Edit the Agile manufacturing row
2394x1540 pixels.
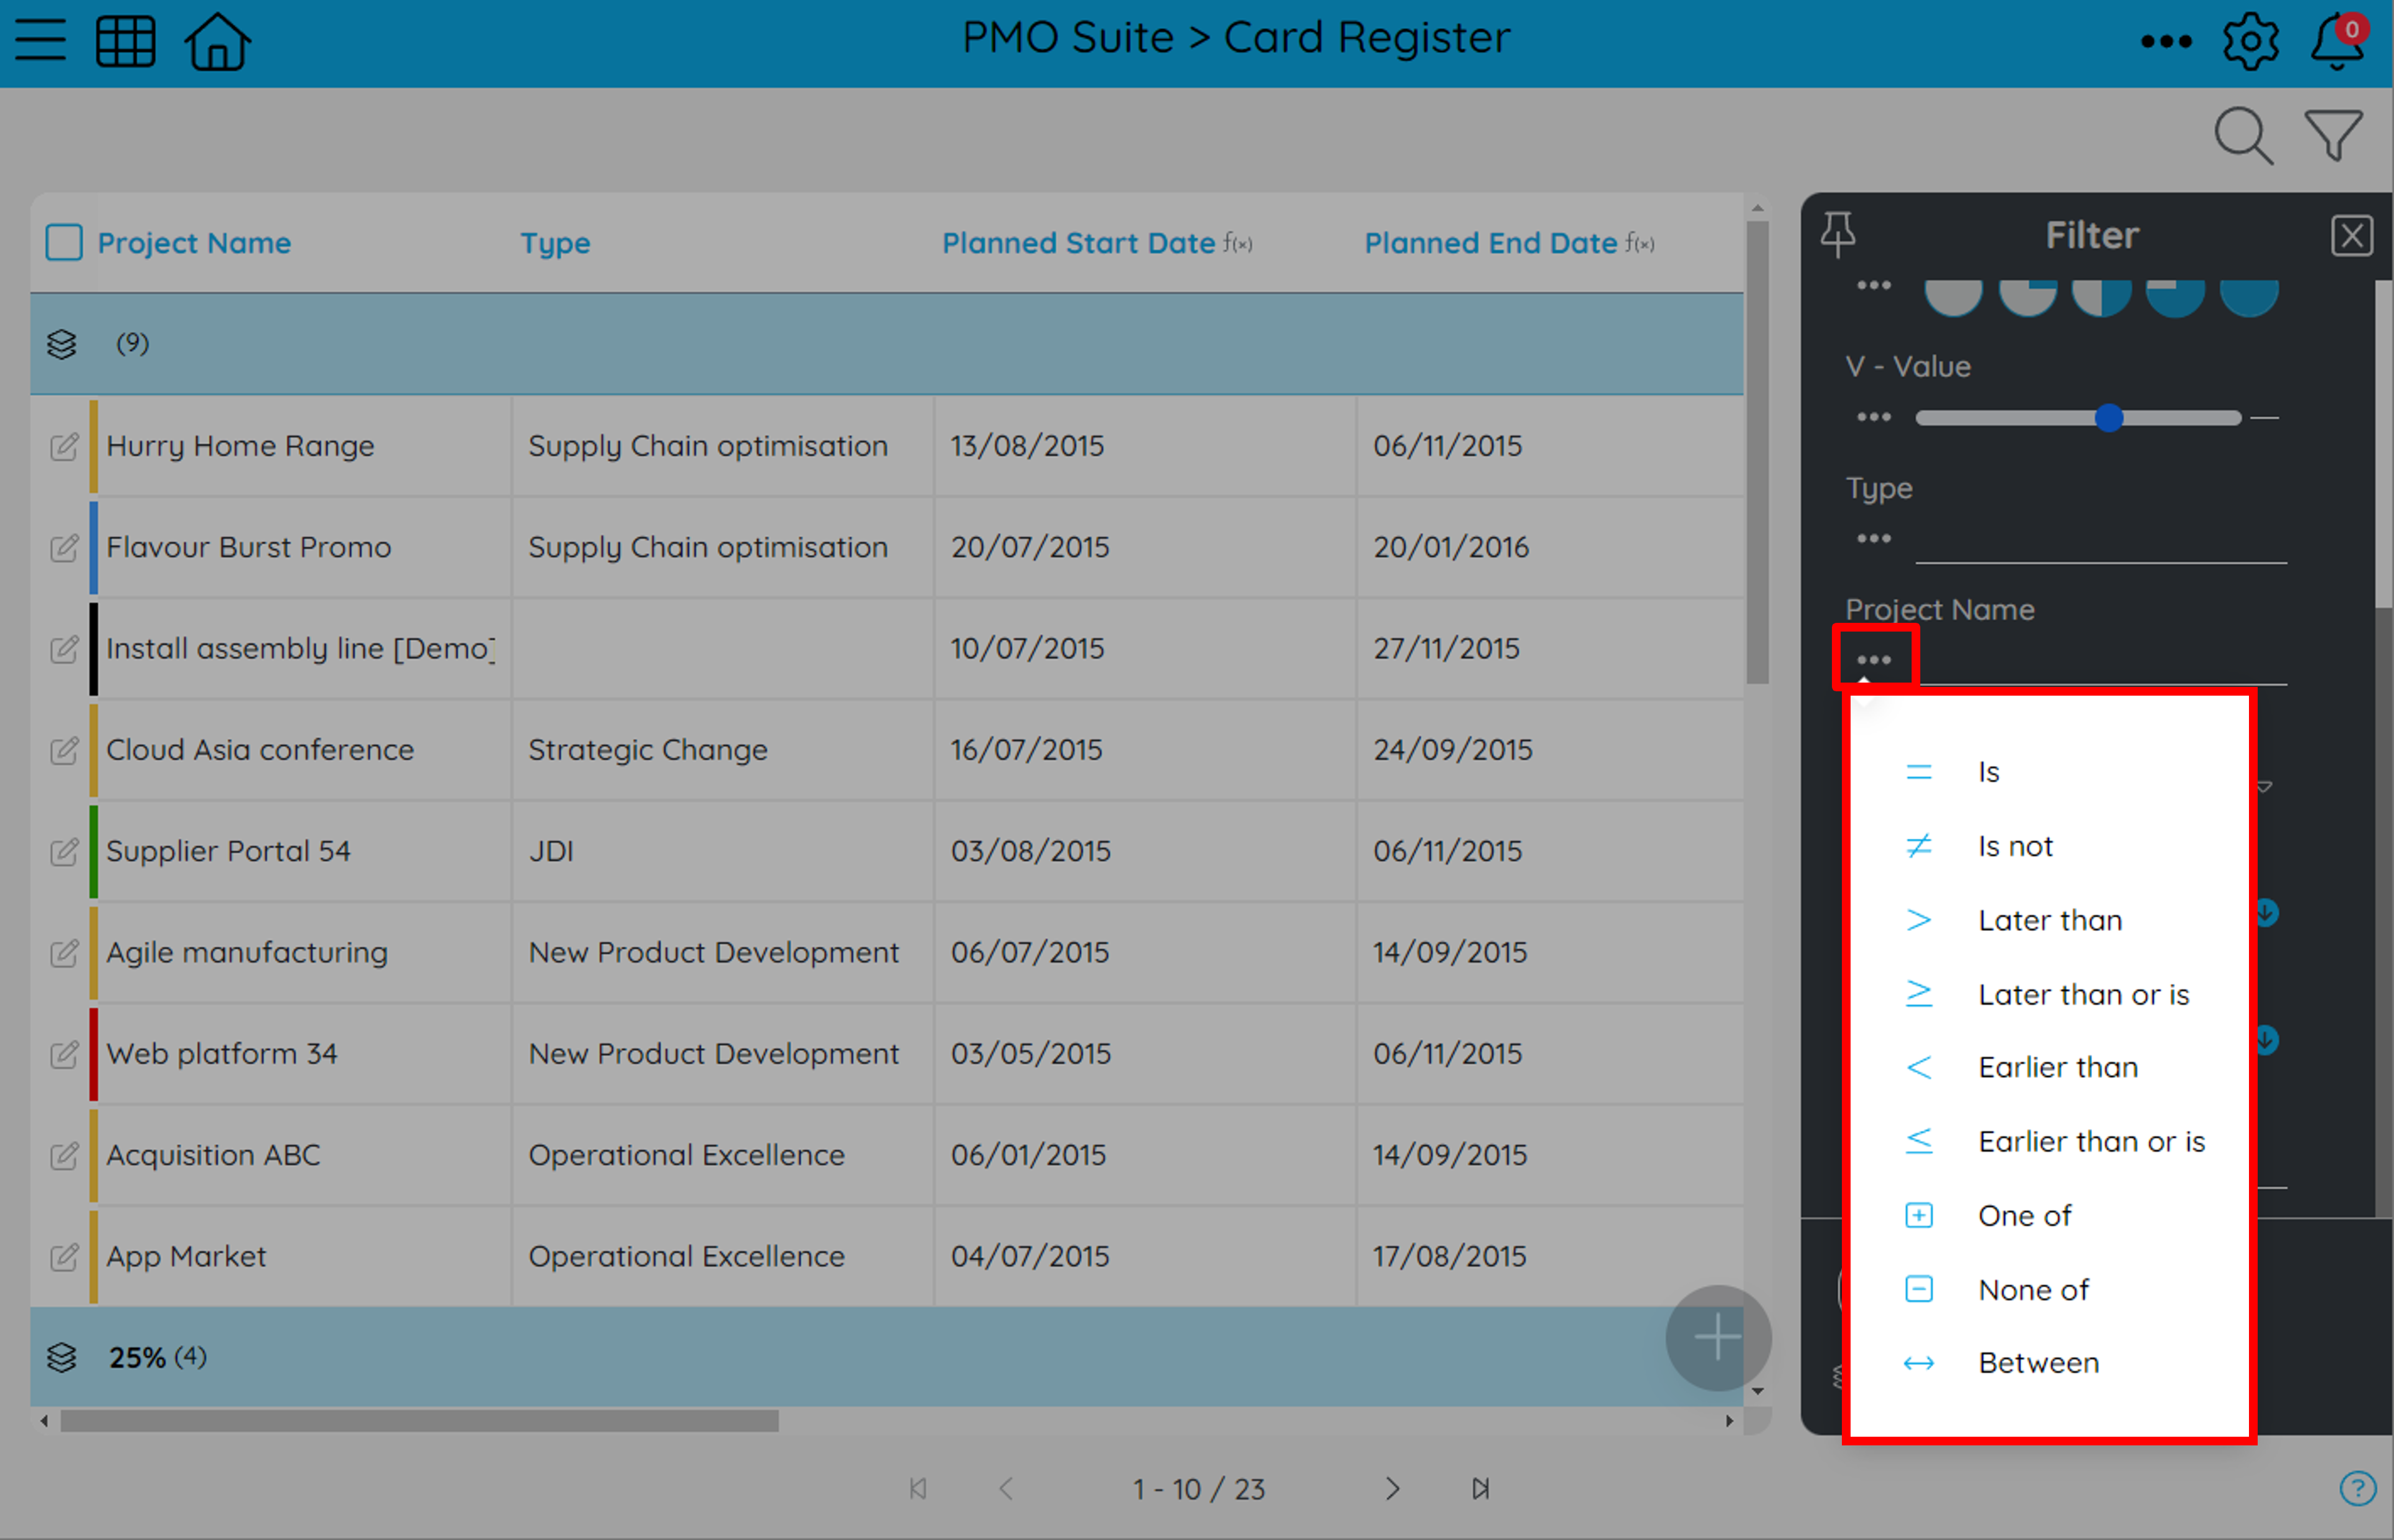(64, 953)
